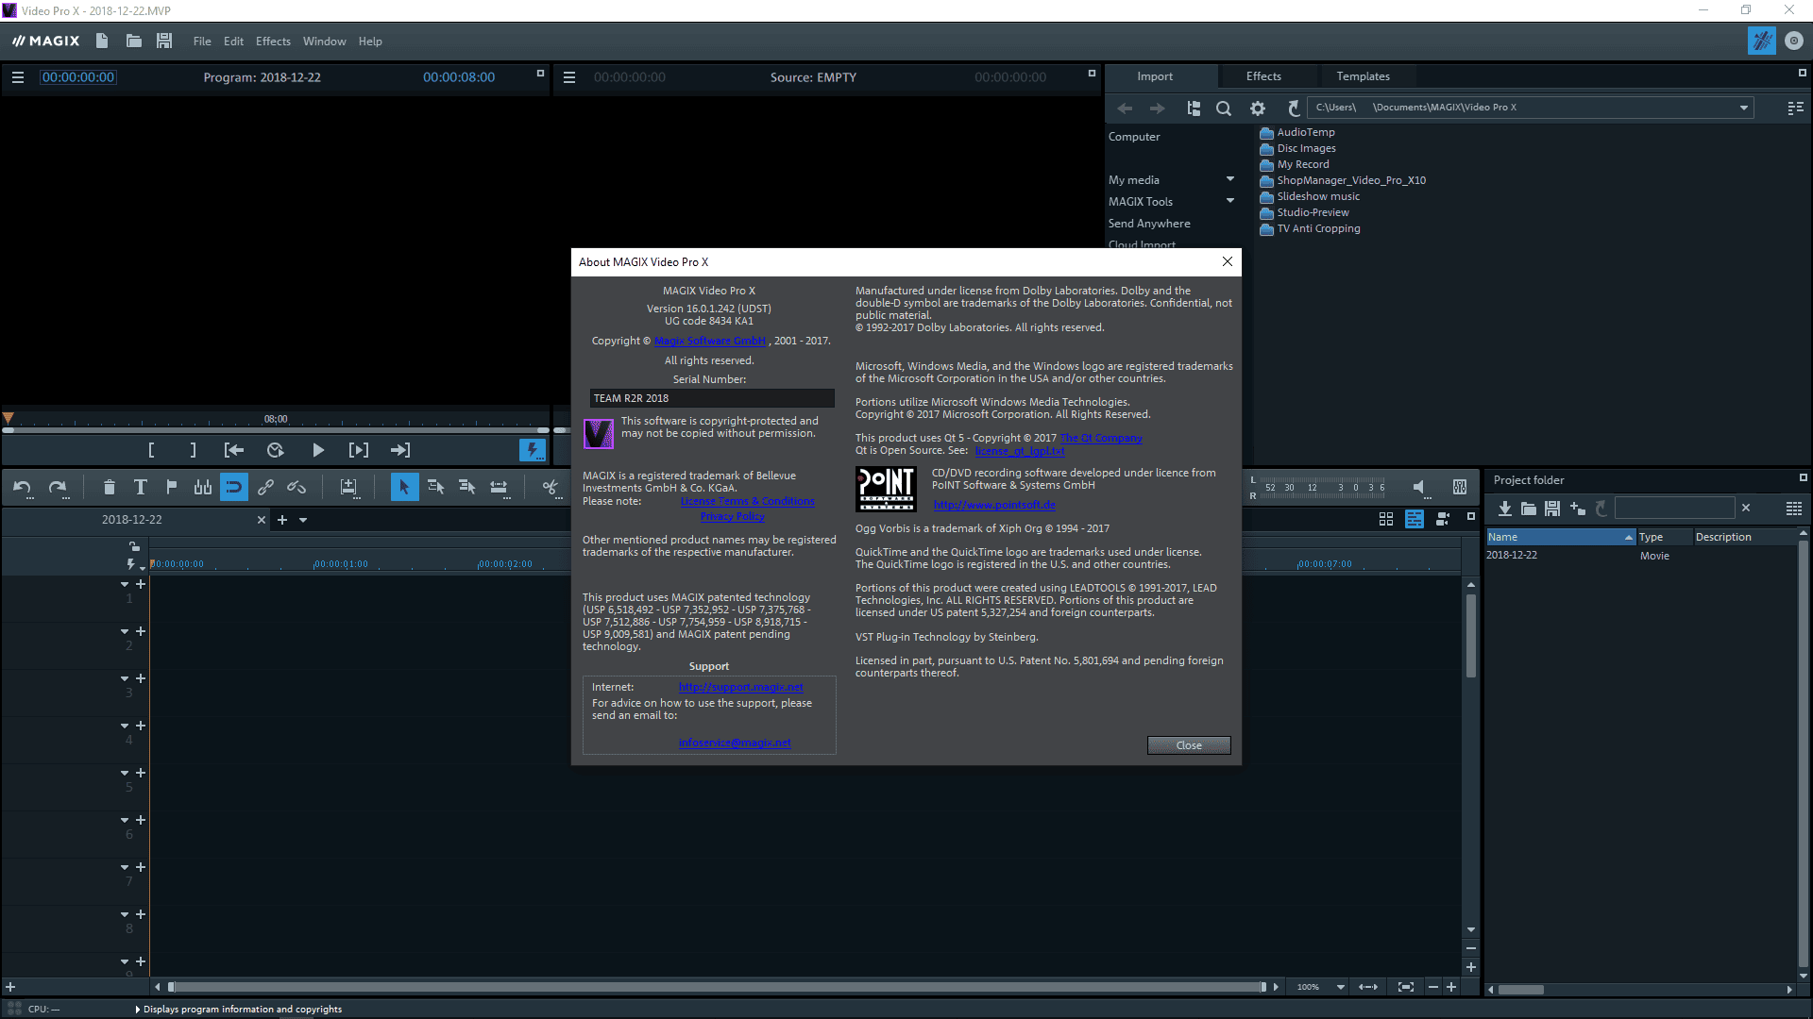1813x1019 pixels.
Task: Click the Ungroup broken chain icon
Action: click(297, 487)
